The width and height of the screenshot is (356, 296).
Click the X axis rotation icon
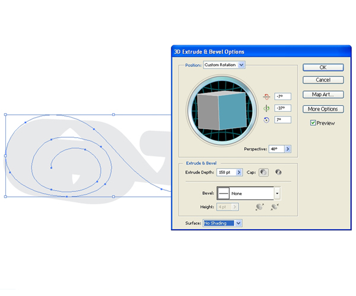coord(266,96)
